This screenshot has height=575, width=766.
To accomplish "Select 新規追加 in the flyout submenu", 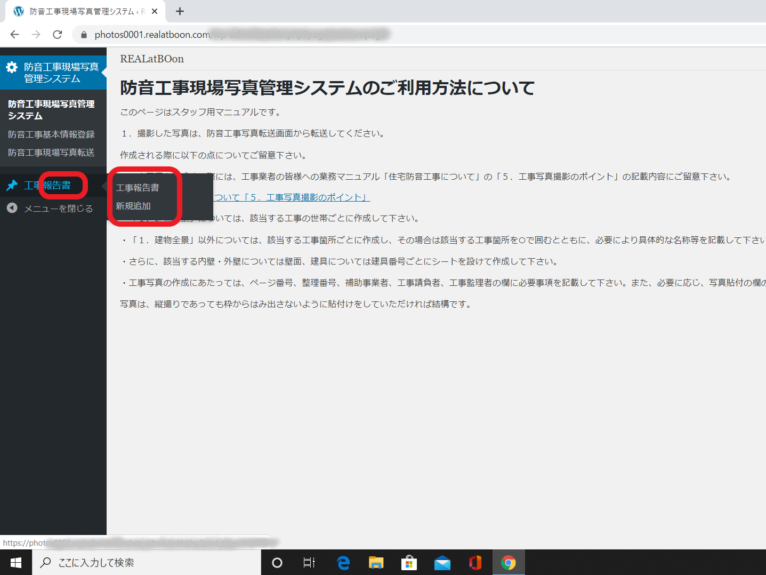I will point(133,206).
